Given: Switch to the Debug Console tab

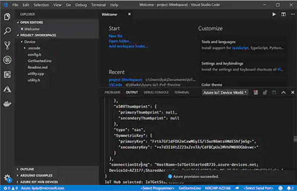Looking at the screenshot, I should coord(156,93).
